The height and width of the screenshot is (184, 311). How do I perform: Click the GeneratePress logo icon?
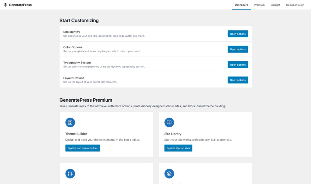pyautogui.click(x=5, y=5)
